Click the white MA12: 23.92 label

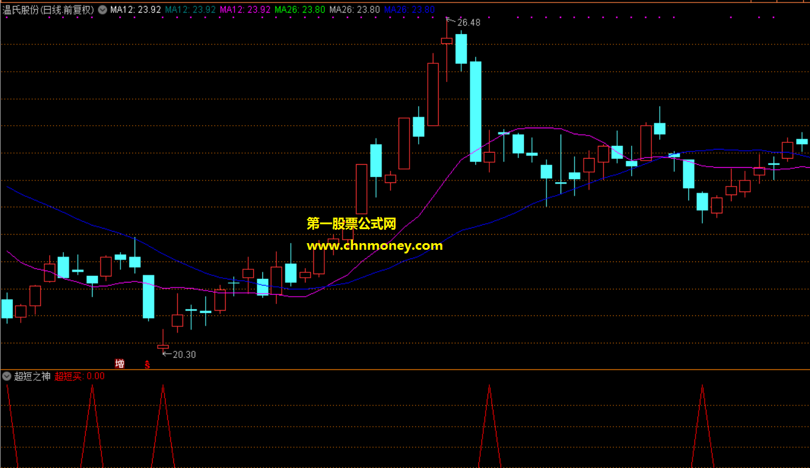pyautogui.click(x=136, y=10)
